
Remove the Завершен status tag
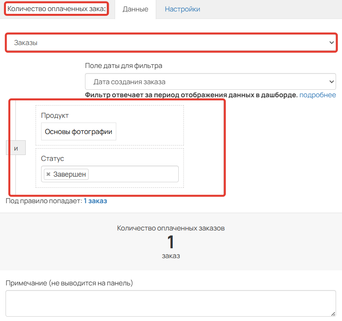tap(48, 174)
